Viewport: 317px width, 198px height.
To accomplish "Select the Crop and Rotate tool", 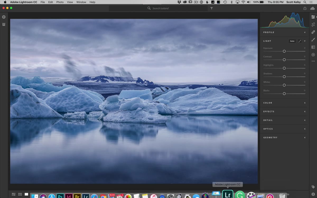I will [313, 24].
